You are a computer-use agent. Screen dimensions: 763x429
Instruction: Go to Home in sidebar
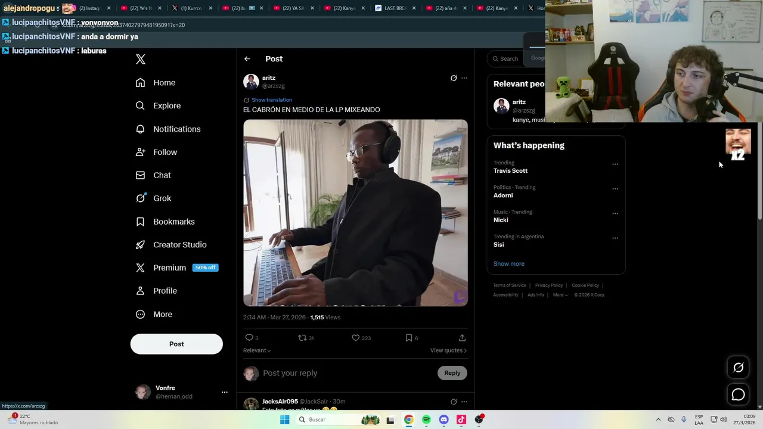click(x=156, y=83)
